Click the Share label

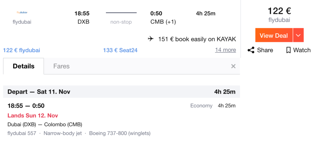click(x=265, y=50)
